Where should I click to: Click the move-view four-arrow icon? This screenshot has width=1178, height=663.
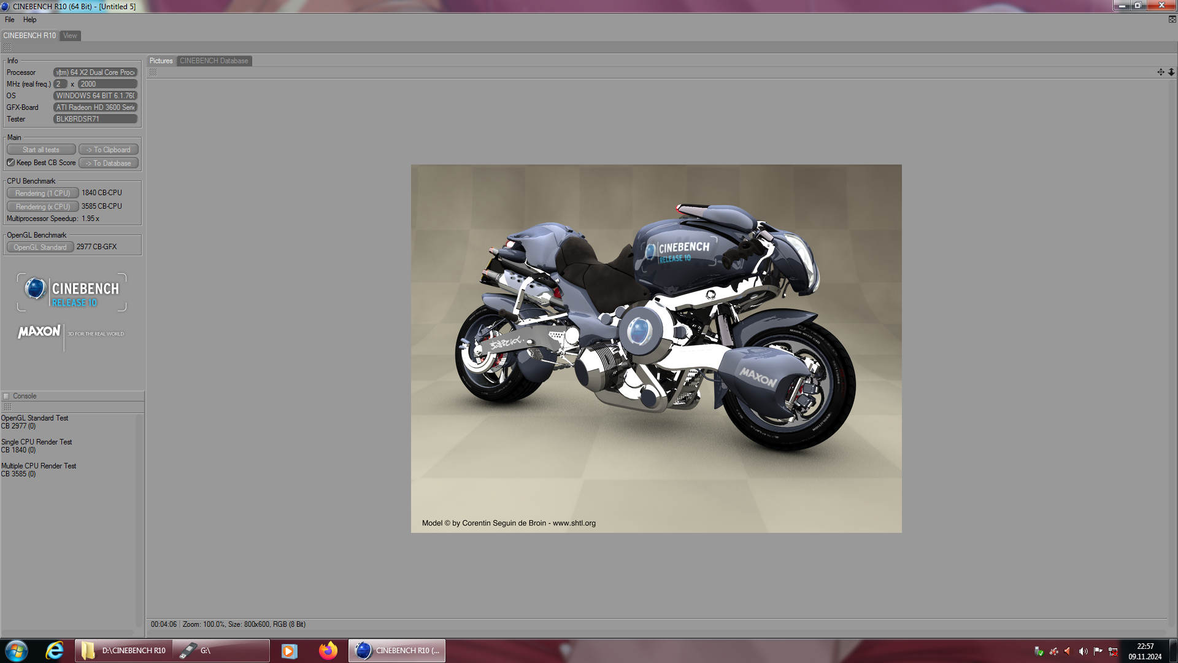tap(1160, 72)
